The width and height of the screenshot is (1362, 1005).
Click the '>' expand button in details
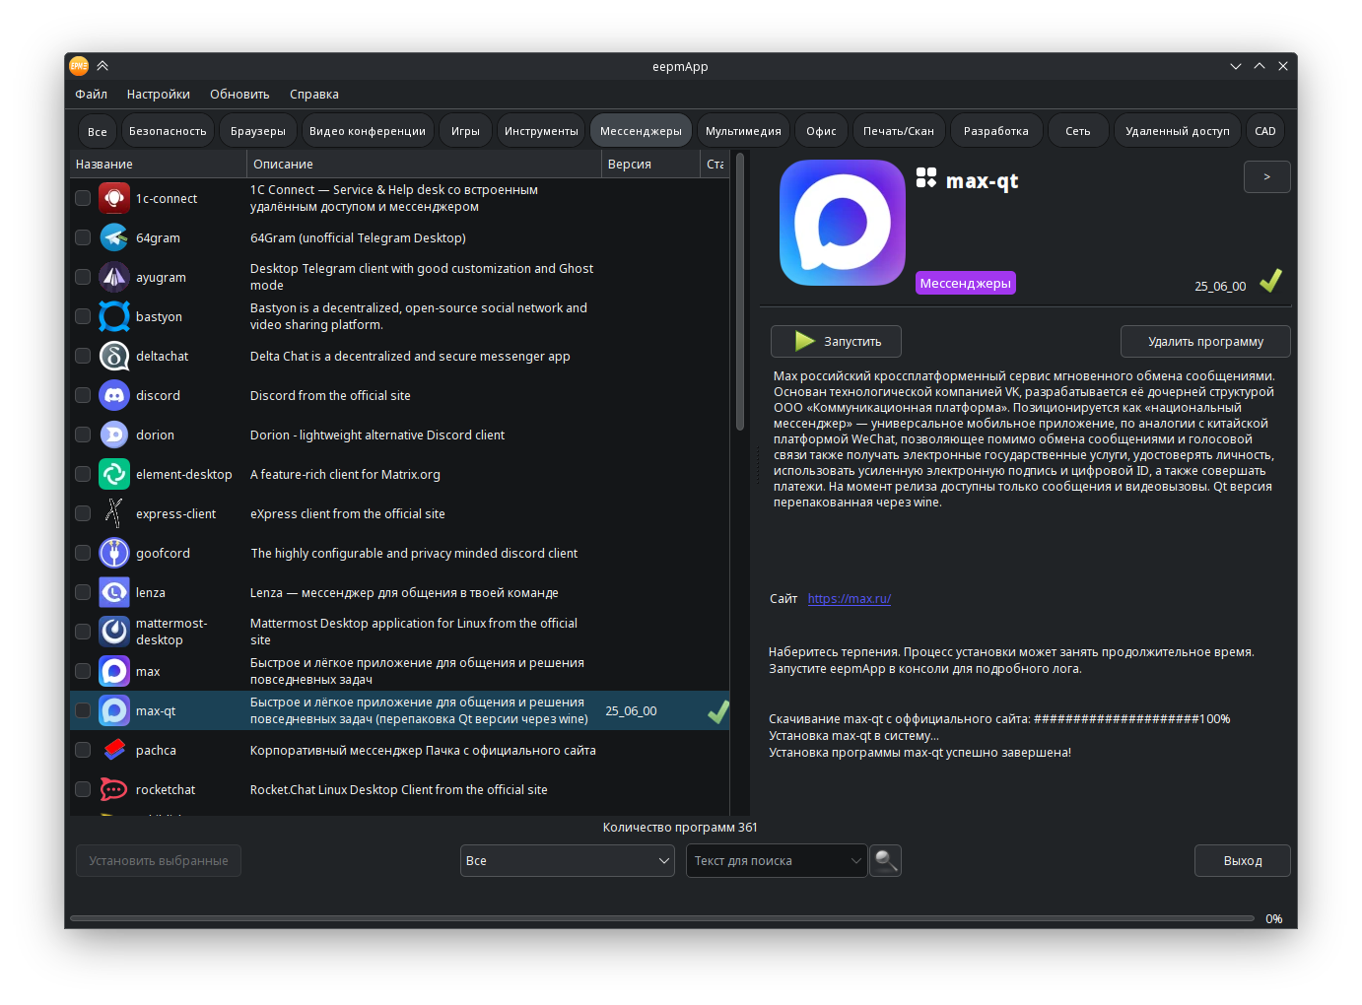1267,176
